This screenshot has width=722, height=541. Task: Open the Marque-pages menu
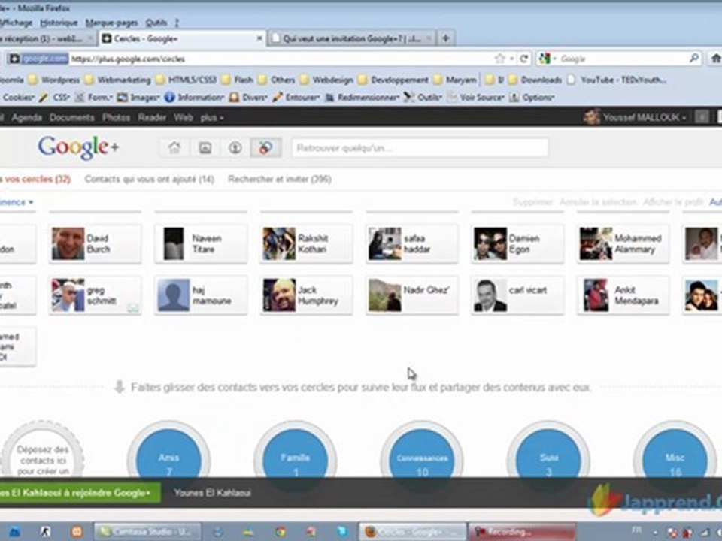point(112,23)
